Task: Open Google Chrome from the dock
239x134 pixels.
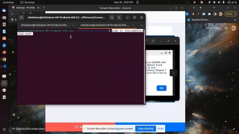Action: [x=4, y=60]
